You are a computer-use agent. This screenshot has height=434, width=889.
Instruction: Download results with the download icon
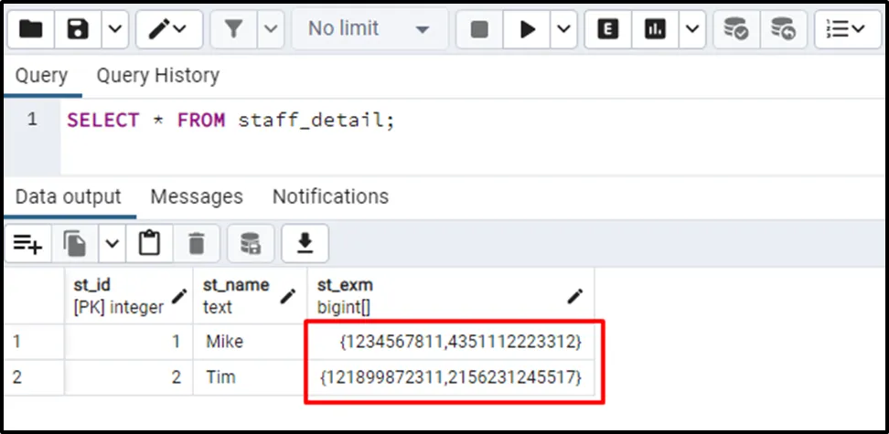tap(305, 243)
